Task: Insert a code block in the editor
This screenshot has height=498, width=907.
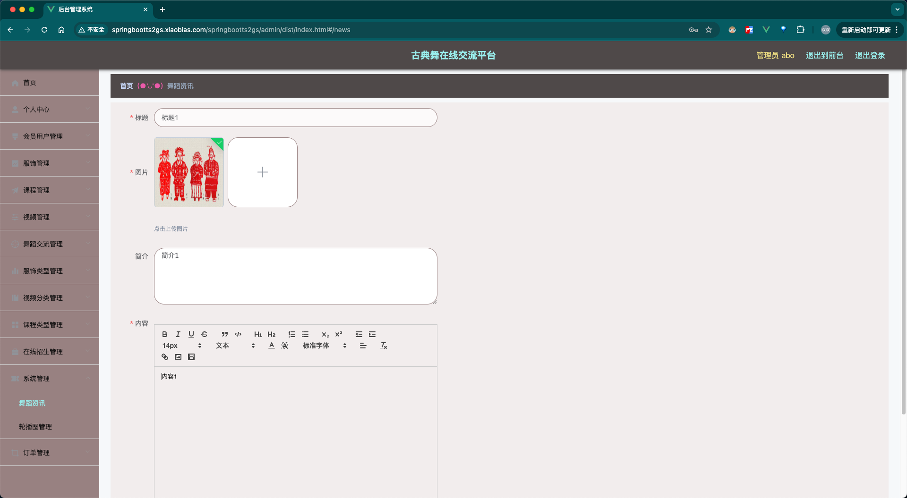Action: pyautogui.click(x=238, y=334)
